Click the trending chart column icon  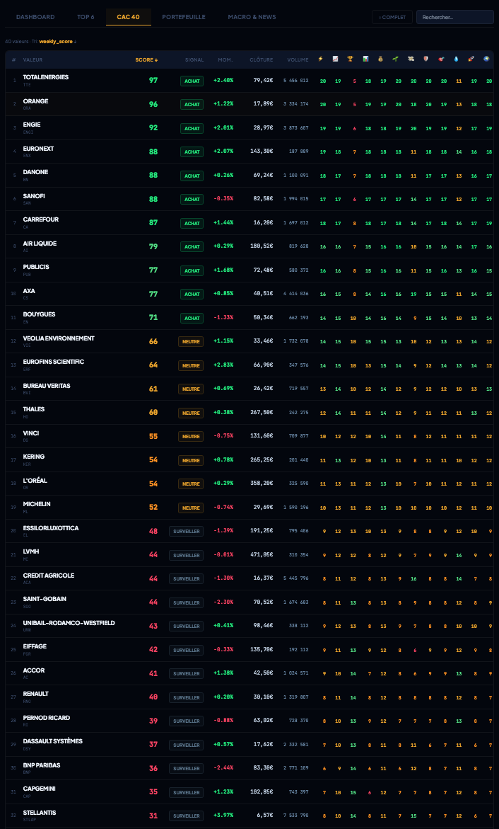[x=336, y=59]
